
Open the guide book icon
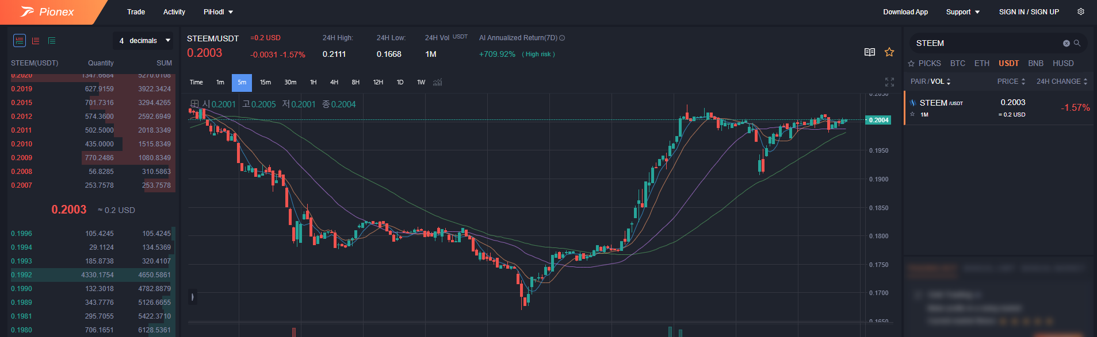[870, 52]
